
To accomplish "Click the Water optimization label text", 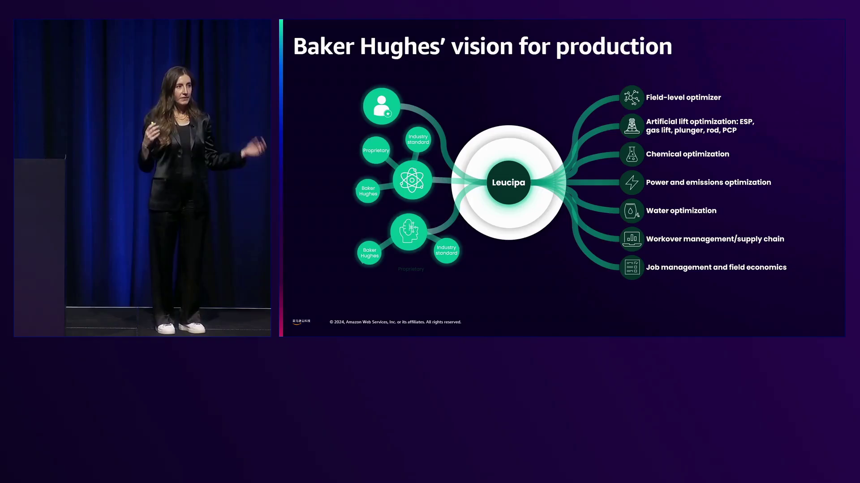I will (681, 211).
